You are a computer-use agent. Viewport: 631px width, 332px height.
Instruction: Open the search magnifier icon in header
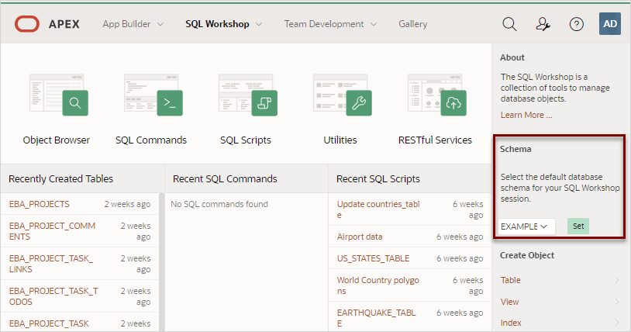(509, 24)
